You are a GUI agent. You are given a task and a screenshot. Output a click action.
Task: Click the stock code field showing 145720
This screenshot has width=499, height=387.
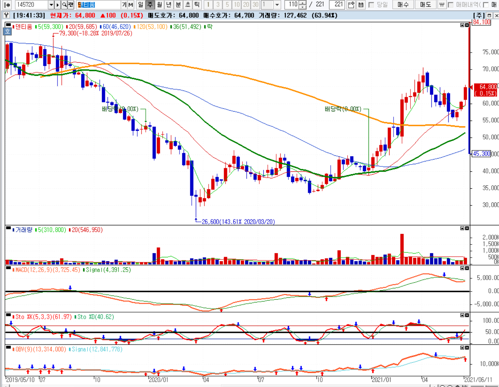click(x=32, y=5)
